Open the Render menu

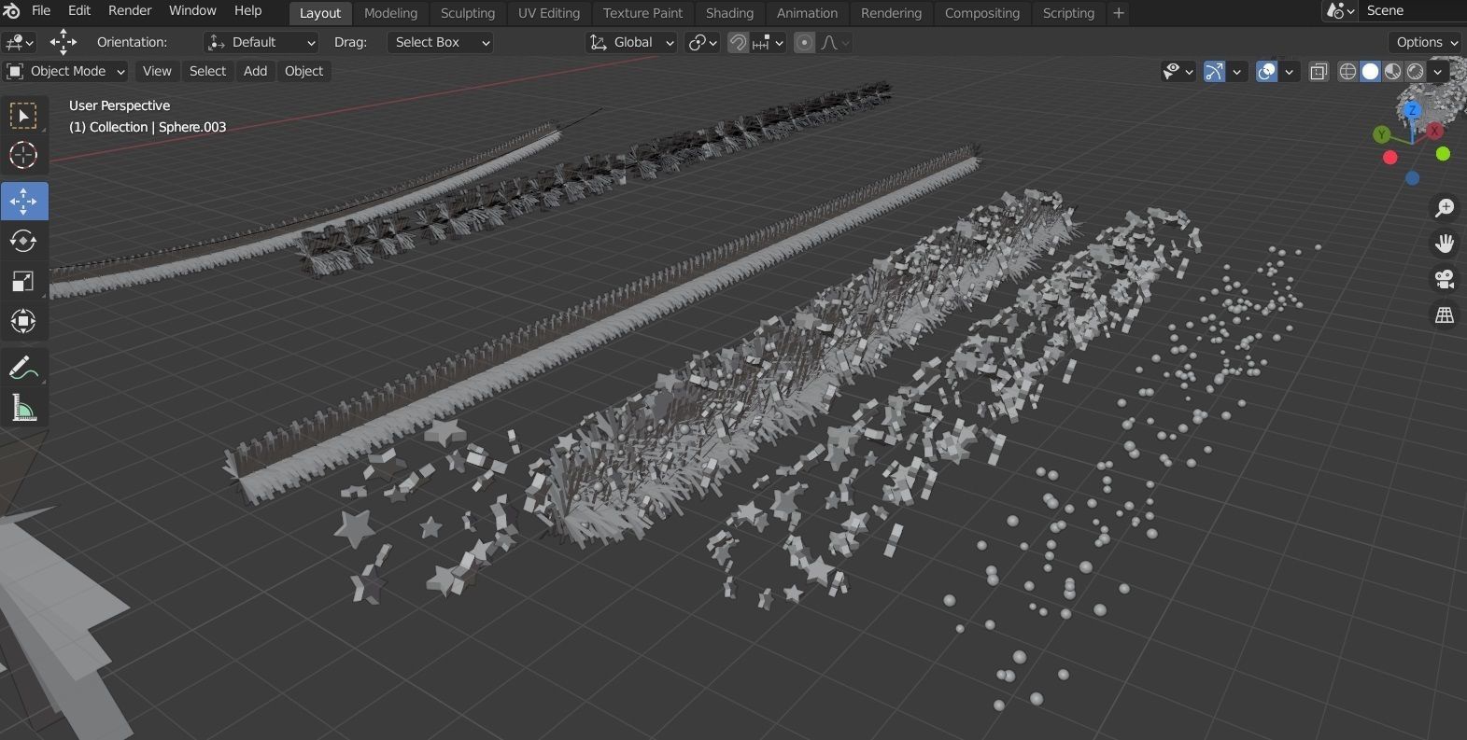click(x=130, y=10)
